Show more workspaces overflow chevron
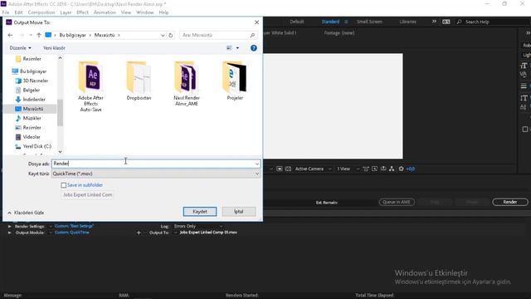Image resolution: width=531 pixels, height=299 pixels. coord(434,22)
